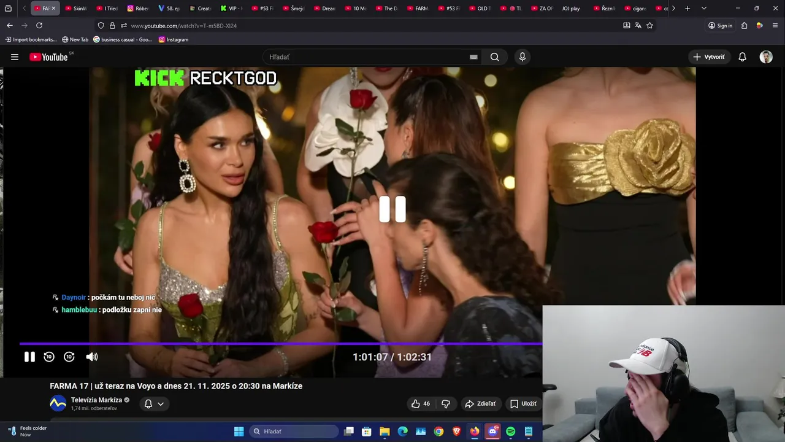Open the business casual Google bookmark

pos(123,39)
